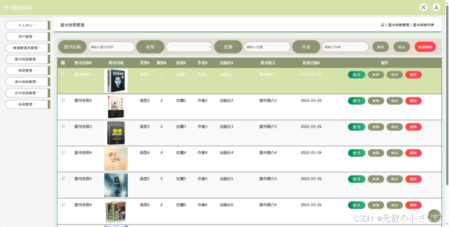
Task: Click 查看 for 图书名称2
Action: [x=376, y=101]
